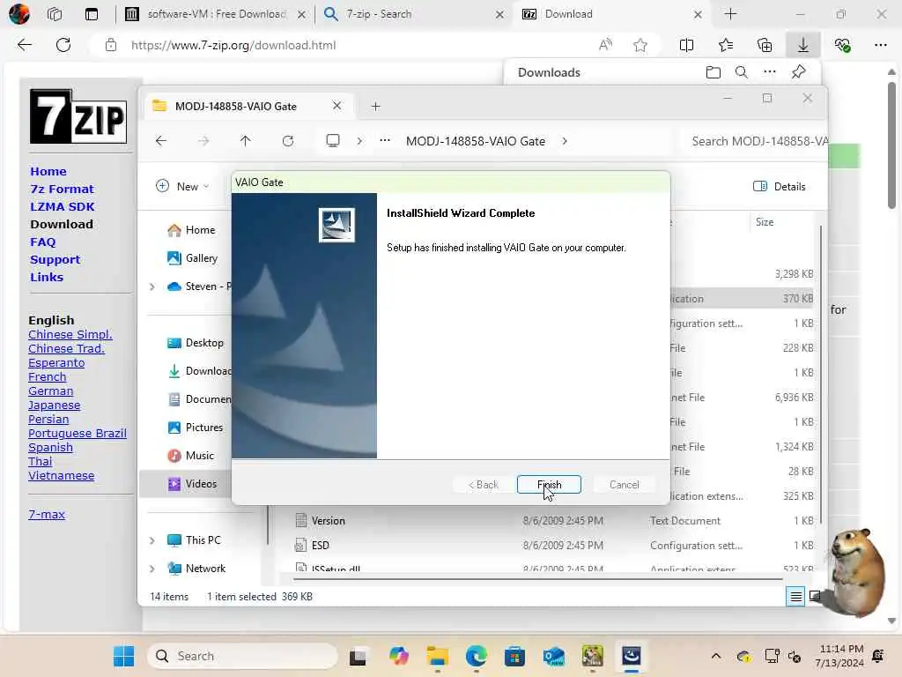Pin the Downloads panel

(x=798, y=72)
